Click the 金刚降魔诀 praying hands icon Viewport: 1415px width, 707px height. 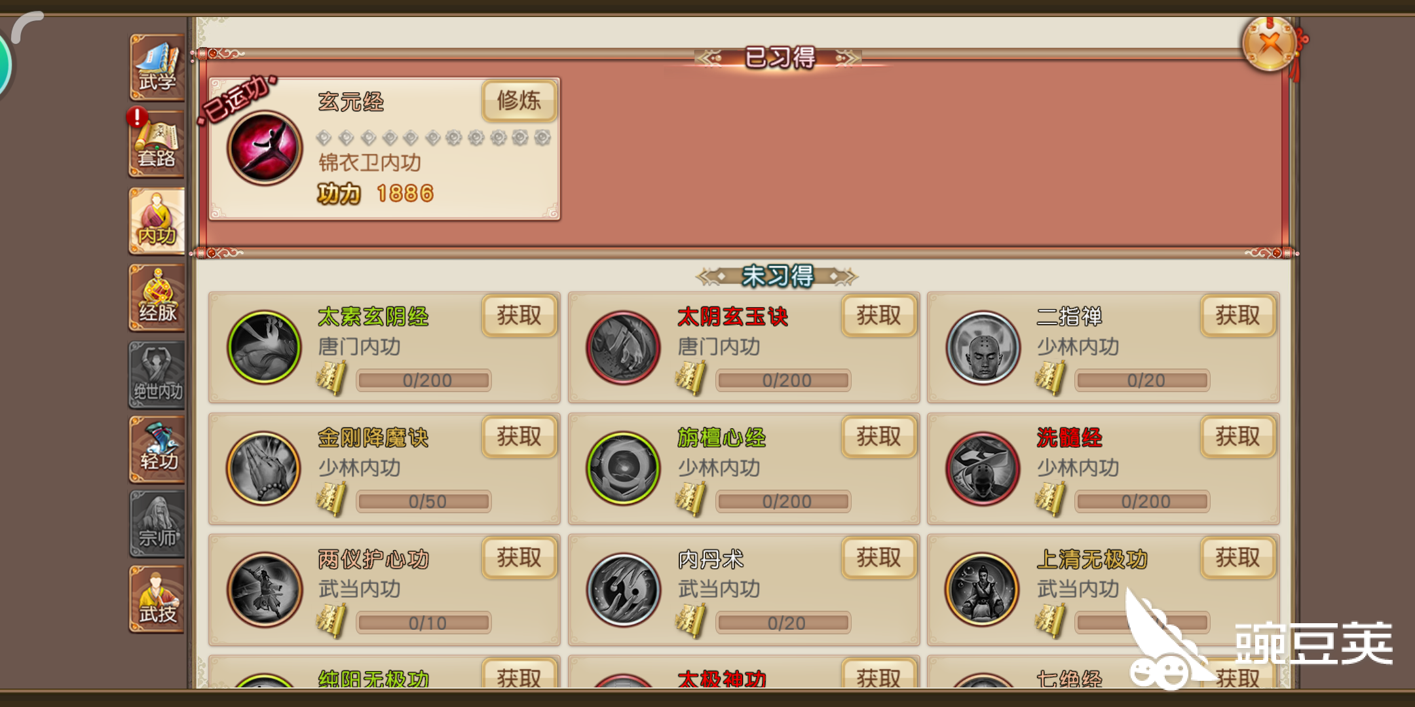(264, 468)
